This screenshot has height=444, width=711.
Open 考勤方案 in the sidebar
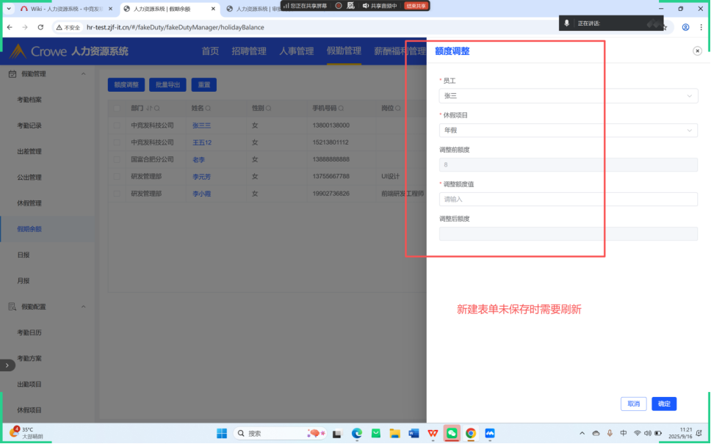click(x=29, y=358)
